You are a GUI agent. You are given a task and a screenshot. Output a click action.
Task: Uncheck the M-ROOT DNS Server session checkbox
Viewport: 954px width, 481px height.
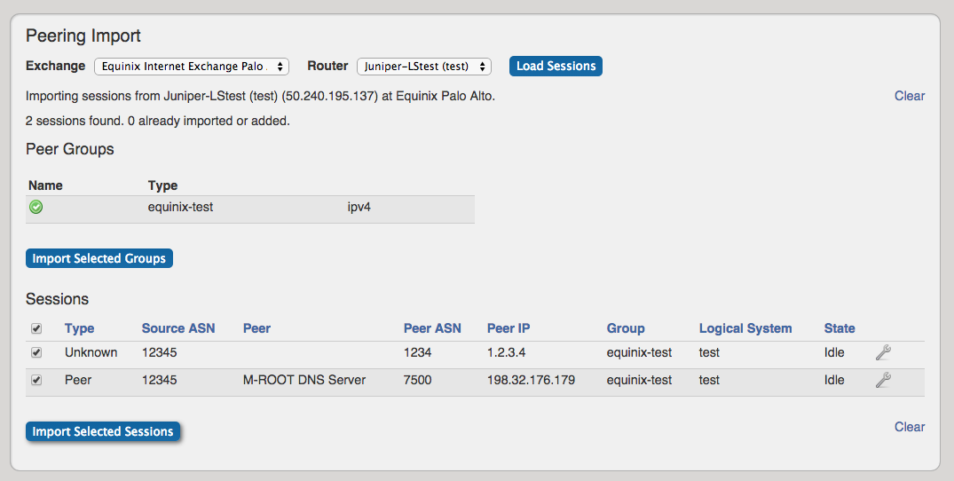pos(36,380)
